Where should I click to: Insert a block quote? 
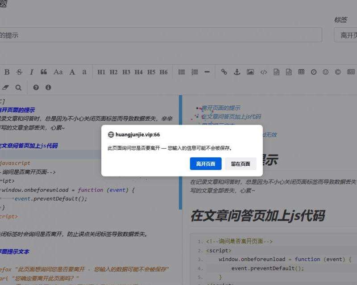point(44,72)
